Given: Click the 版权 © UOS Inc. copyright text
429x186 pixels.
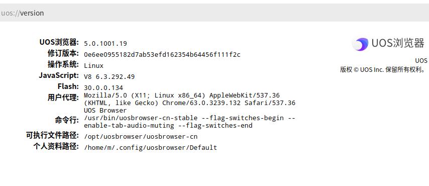Looking at the screenshot, I should pyautogui.click(x=383, y=69).
